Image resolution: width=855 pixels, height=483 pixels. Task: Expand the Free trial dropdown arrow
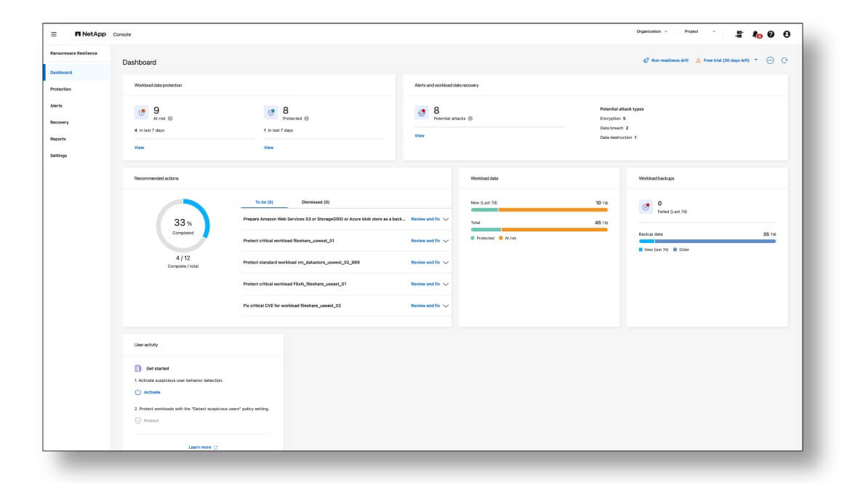pos(756,60)
